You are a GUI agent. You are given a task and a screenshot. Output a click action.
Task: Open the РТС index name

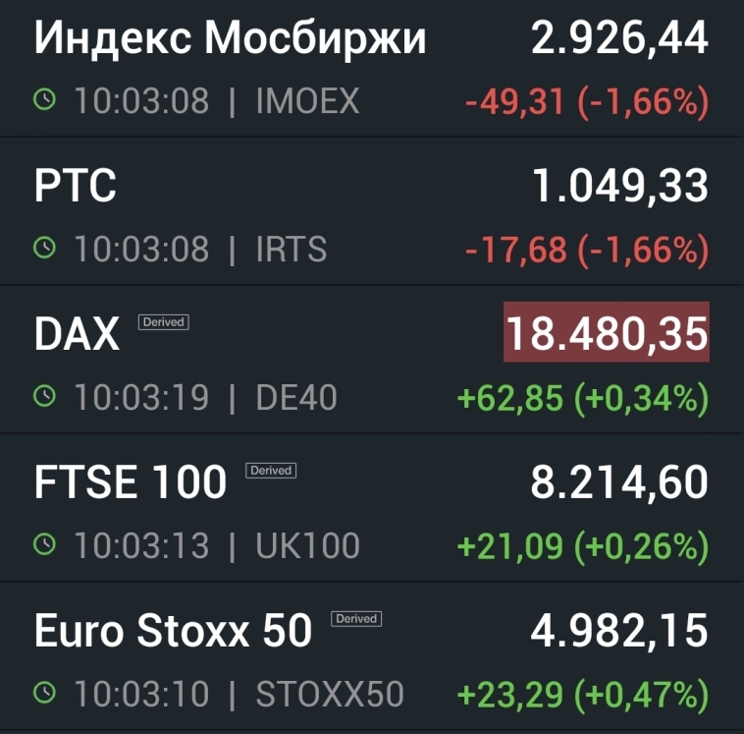coord(76,187)
